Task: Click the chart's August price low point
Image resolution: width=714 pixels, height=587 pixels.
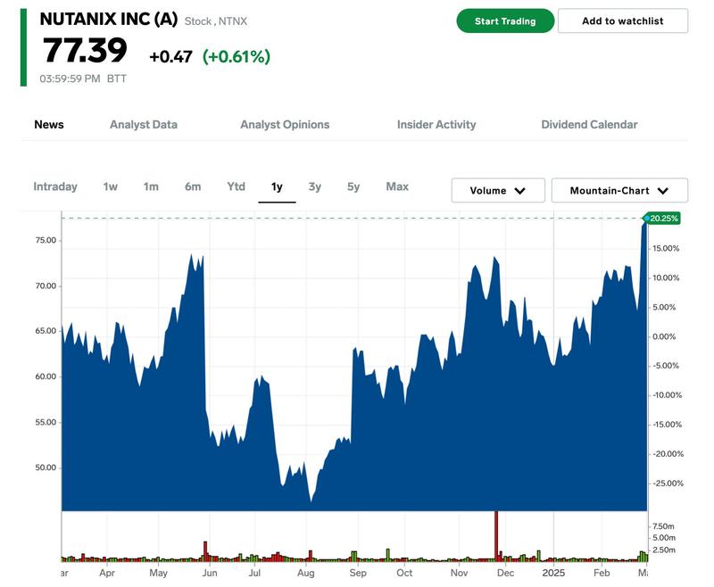Action: click(x=311, y=501)
